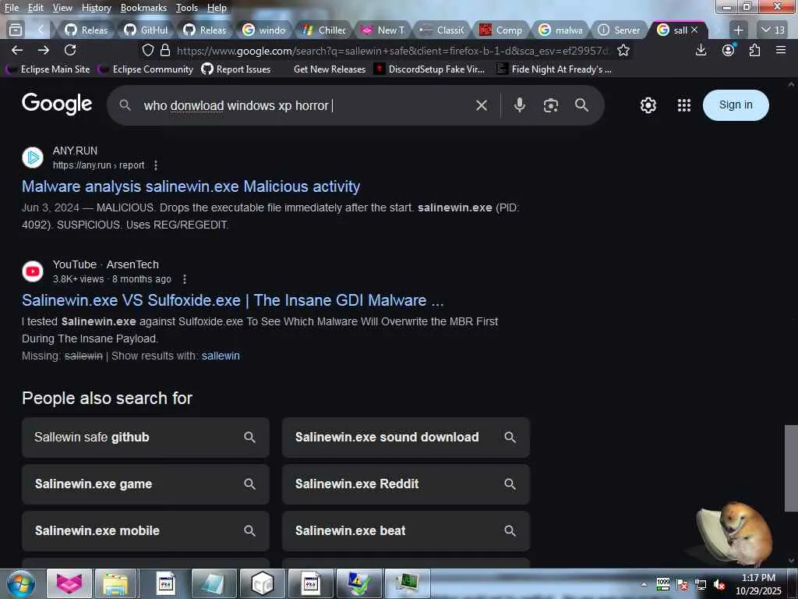Switch to the Classic tab

point(443,30)
